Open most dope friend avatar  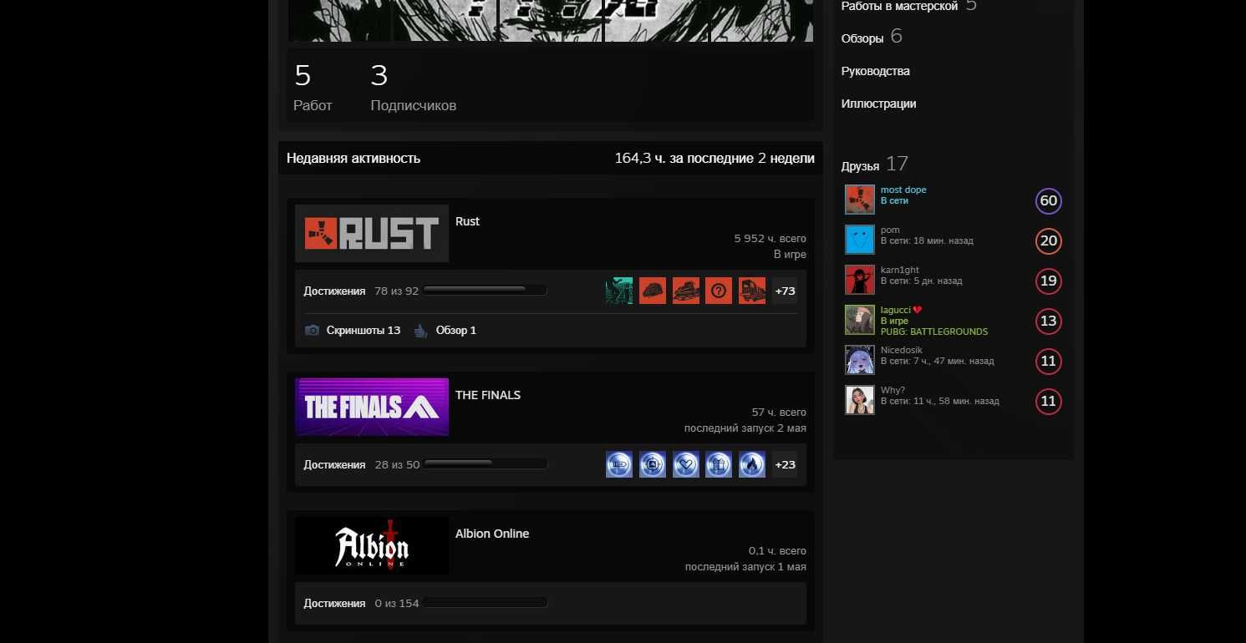860,200
